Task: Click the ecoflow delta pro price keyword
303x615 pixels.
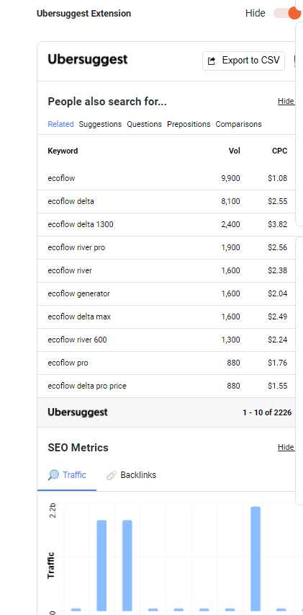Action: [x=87, y=386]
